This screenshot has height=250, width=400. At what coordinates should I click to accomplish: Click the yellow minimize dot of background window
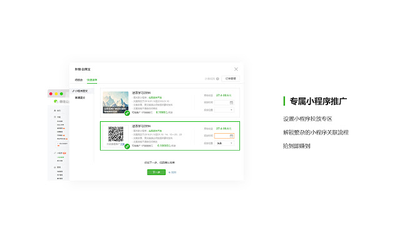coord(56,94)
